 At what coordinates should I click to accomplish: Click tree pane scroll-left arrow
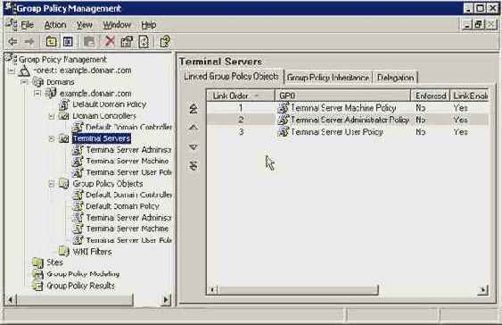tap(11, 300)
